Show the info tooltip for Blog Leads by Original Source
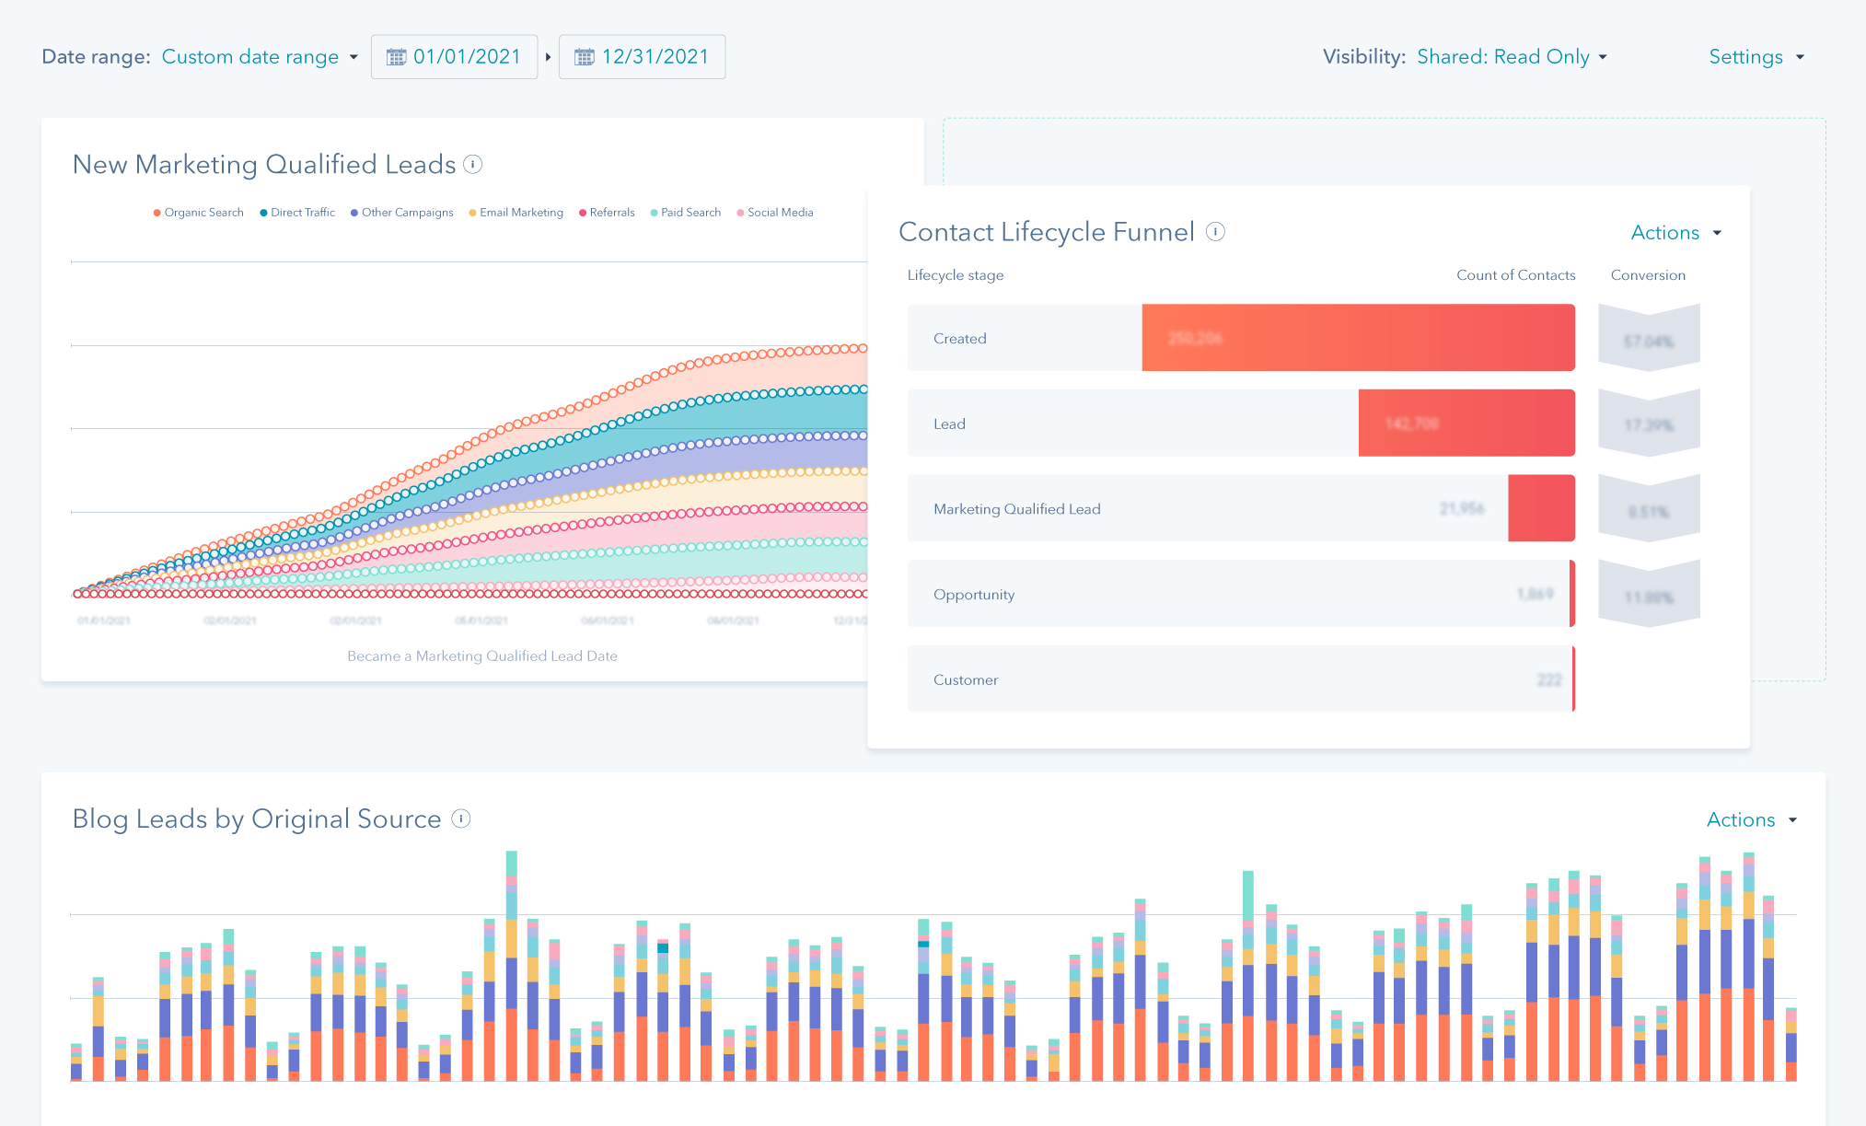Screen dimensions: 1866x1126 tap(461, 818)
